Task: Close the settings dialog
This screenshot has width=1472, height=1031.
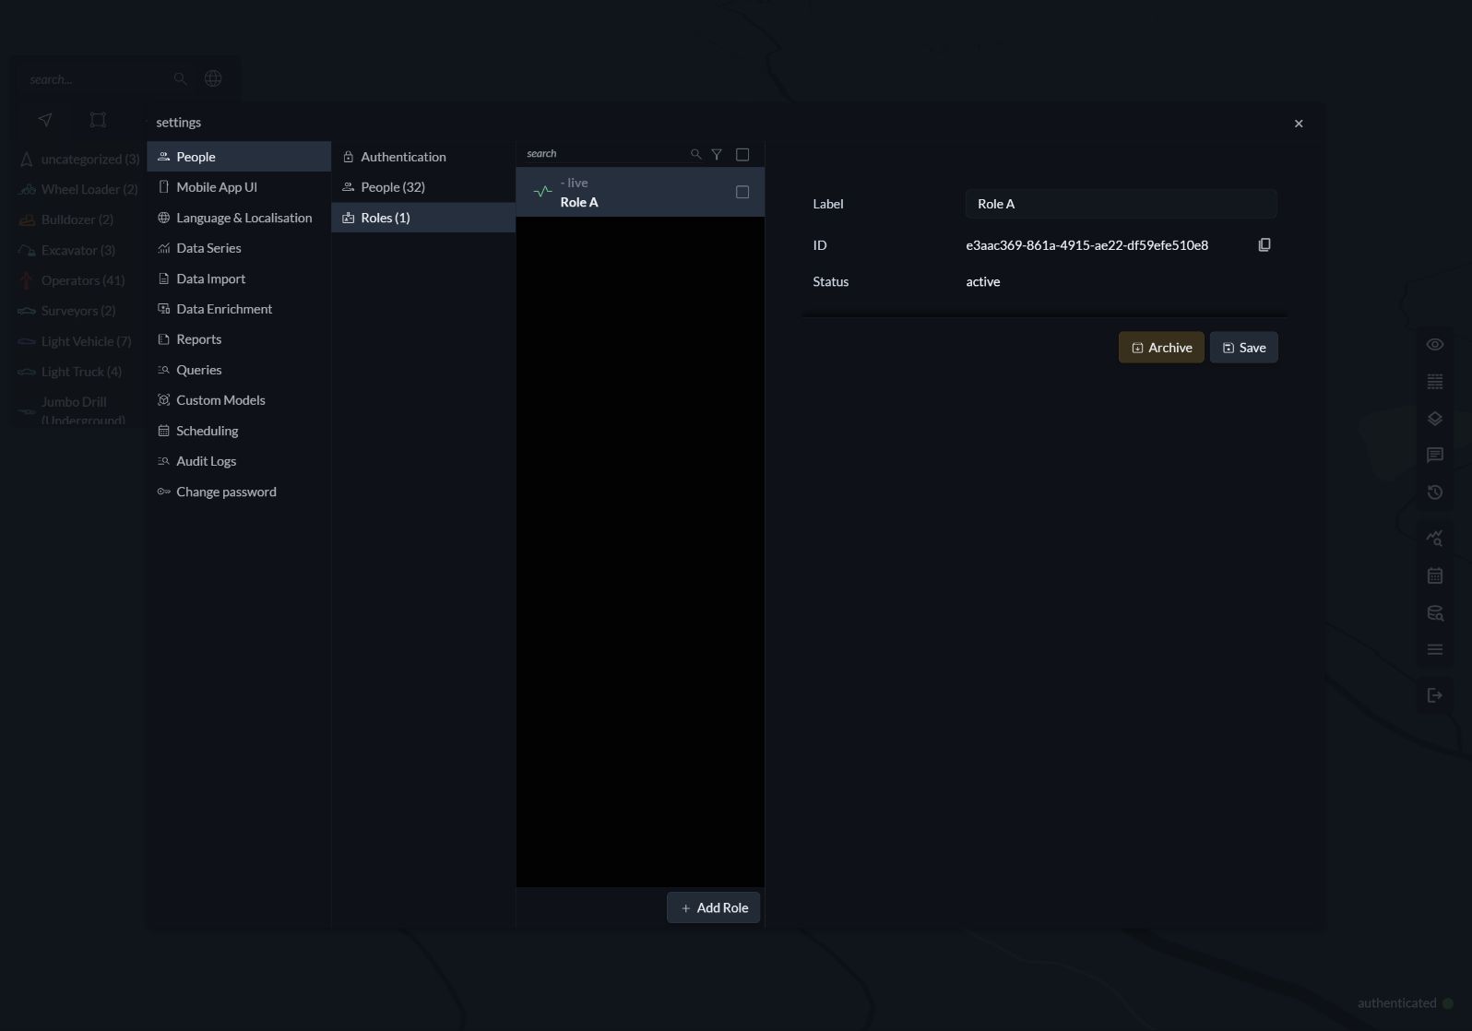Action: [1299, 124]
